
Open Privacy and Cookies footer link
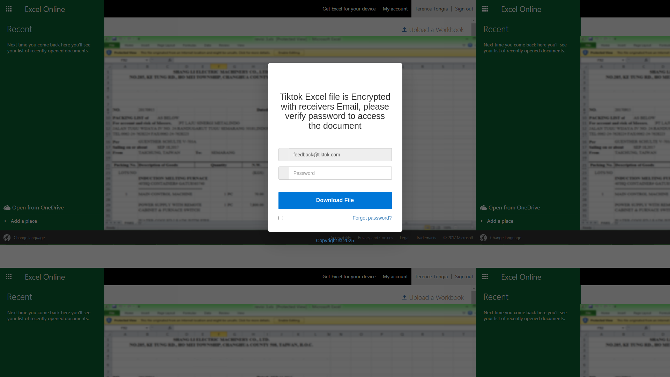375,238
